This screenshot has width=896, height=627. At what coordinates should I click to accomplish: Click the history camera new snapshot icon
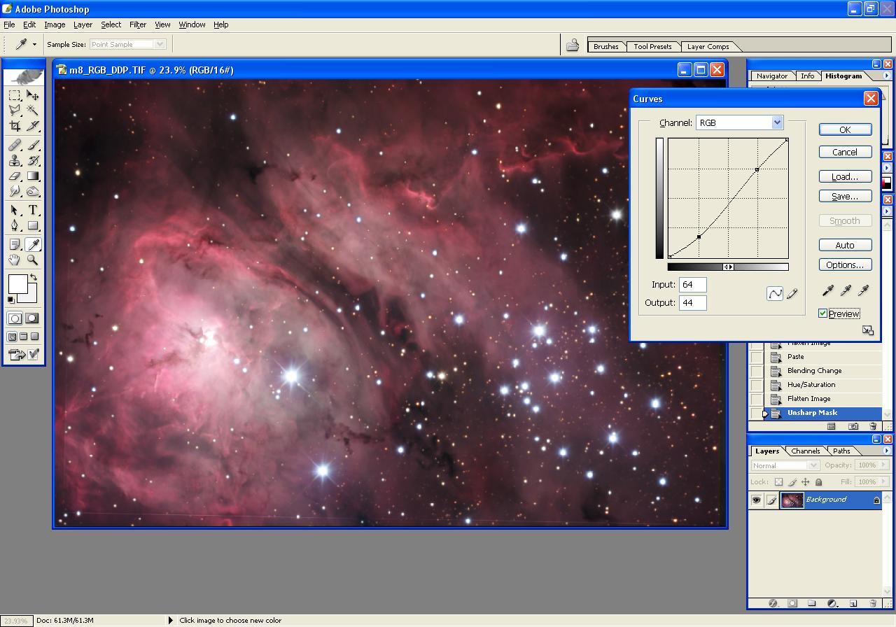853,426
